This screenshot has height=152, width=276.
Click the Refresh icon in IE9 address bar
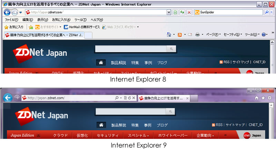point(129,98)
